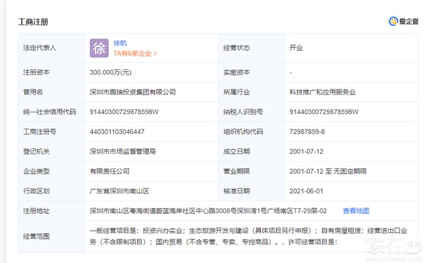Click former name 深圳市鹏瑞投资集团有限公司
The width and height of the screenshot is (426, 263).
[x=132, y=92]
